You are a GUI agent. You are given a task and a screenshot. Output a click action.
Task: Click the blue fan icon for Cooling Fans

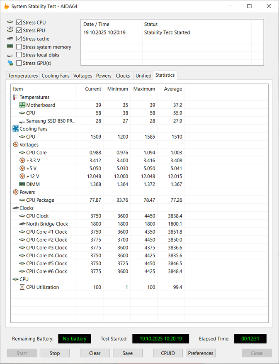coord(15,129)
